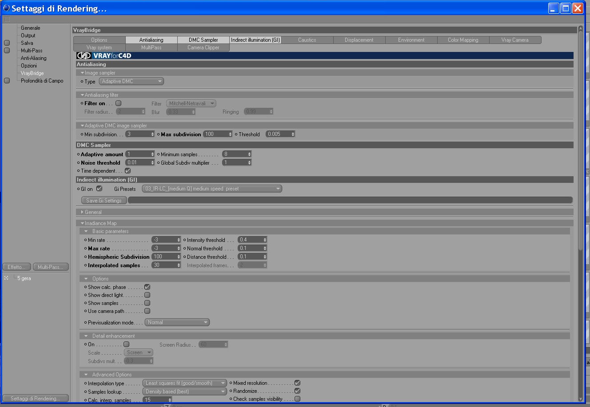
Task: Toggle the GI on checkbox
Action: [100, 189]
